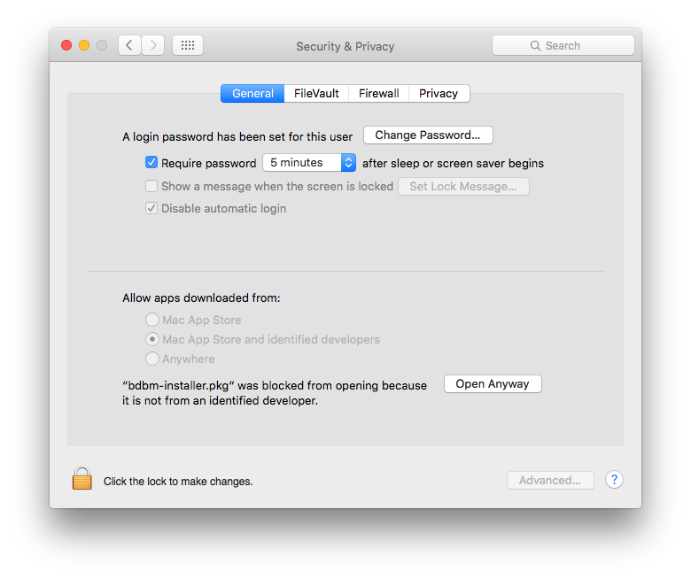The height and width of the screenshot is (579, 691).
Task: Click the Change Password... button
Action: click(x=428, y=135)
